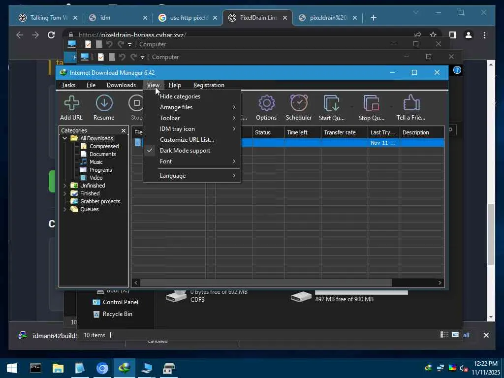
Task: Sort by the Time left column header
Action: click(303, 132)
